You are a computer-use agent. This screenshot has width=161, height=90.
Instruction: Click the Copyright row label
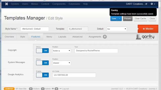[x=12, y=50]
